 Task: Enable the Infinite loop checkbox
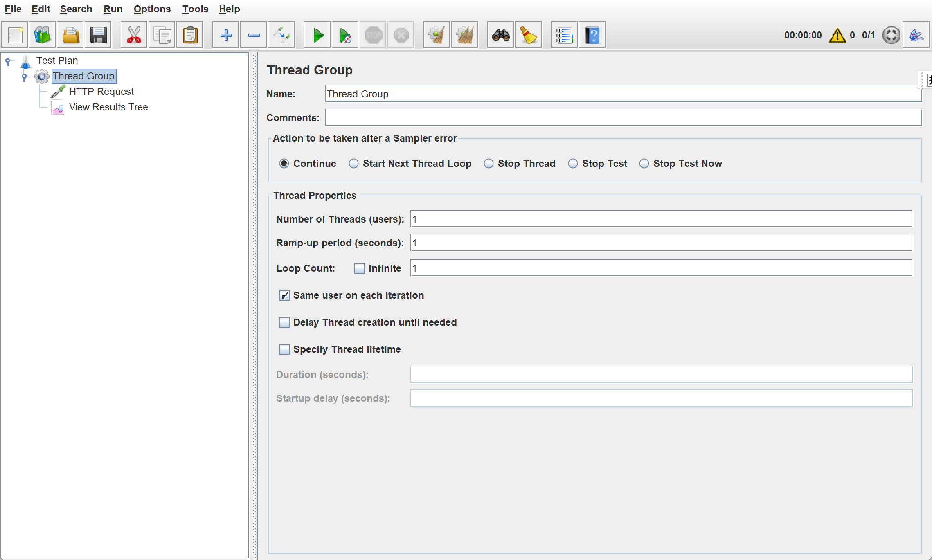coord(360,268)
